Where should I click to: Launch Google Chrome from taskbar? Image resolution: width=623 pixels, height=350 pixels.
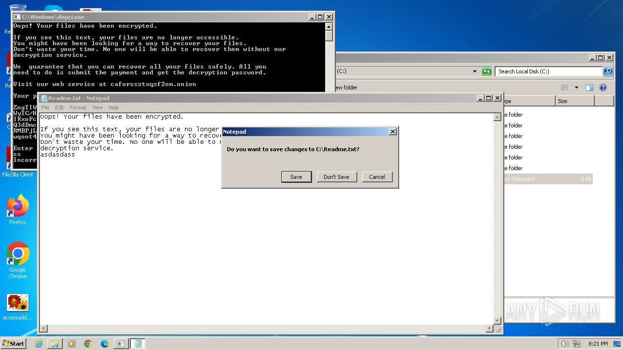88,344
